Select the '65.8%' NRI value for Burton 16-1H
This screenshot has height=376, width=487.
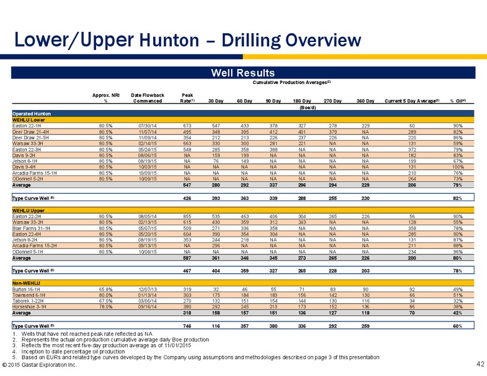pyautogui.click(x=106, y=290)
